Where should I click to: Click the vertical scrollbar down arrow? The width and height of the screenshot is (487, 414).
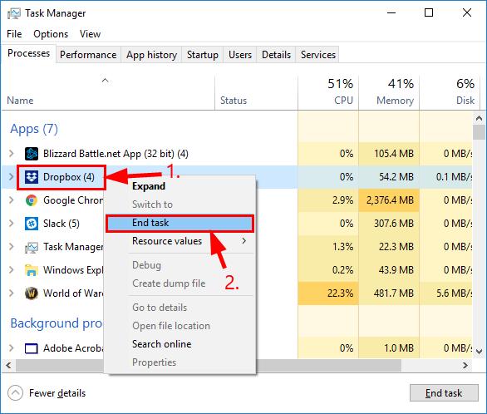(479, 352)
